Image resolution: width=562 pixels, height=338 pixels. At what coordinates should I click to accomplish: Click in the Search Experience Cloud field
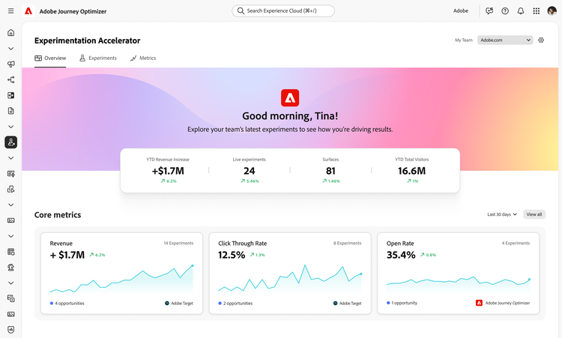coord(283,11)
